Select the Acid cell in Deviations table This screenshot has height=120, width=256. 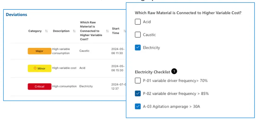pyautogui.click(x=82, y=68)
